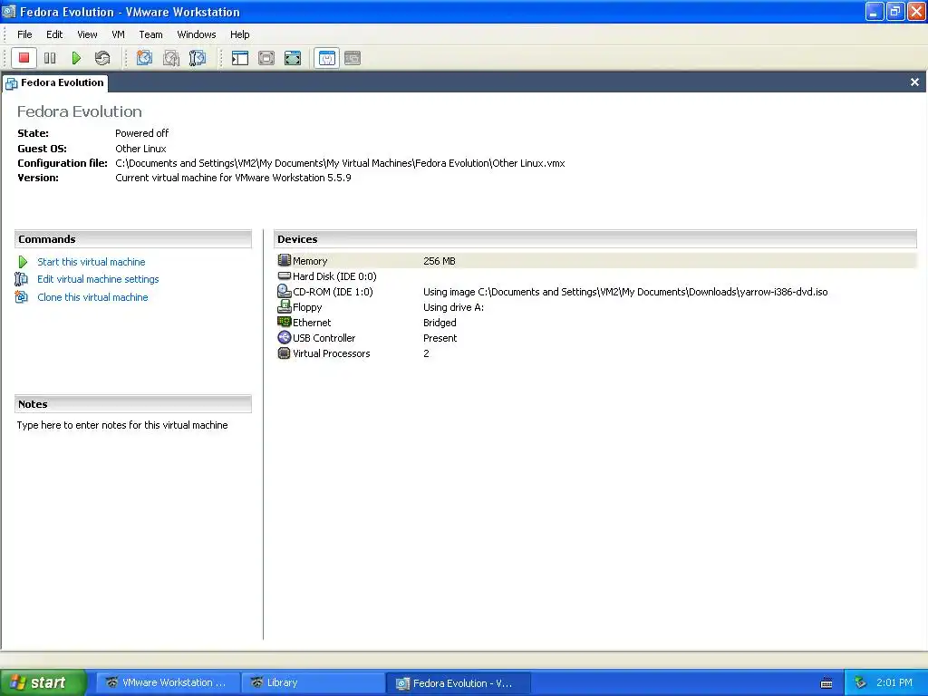Click the Summary view toolbar icon
The height and width of the screenshot is (696, 928).
[x=326, y=58]
